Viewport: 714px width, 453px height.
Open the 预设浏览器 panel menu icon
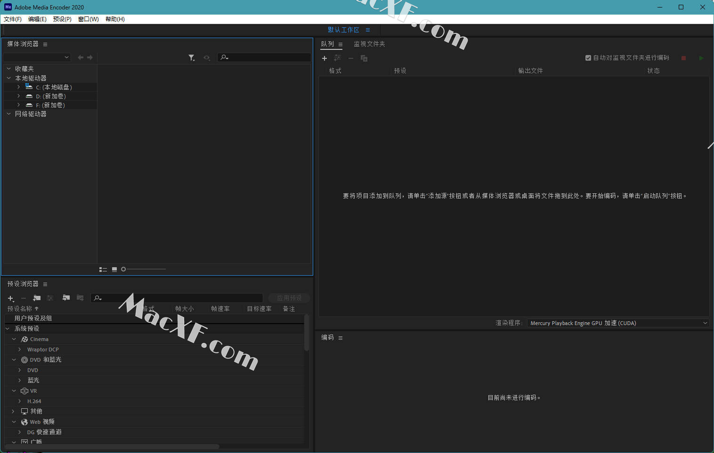[x=45, y=284]
